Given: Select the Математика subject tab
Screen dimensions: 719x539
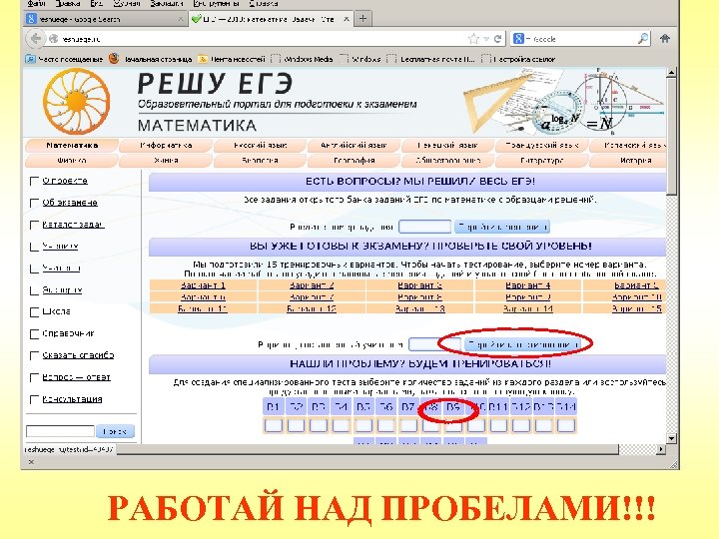Looking at the screenshot, I should pos(72,146).
